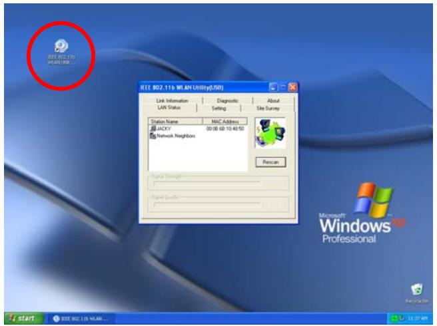Select the LAN Status tab
Viewport: 437px width, 326px height.
point(169,108)
